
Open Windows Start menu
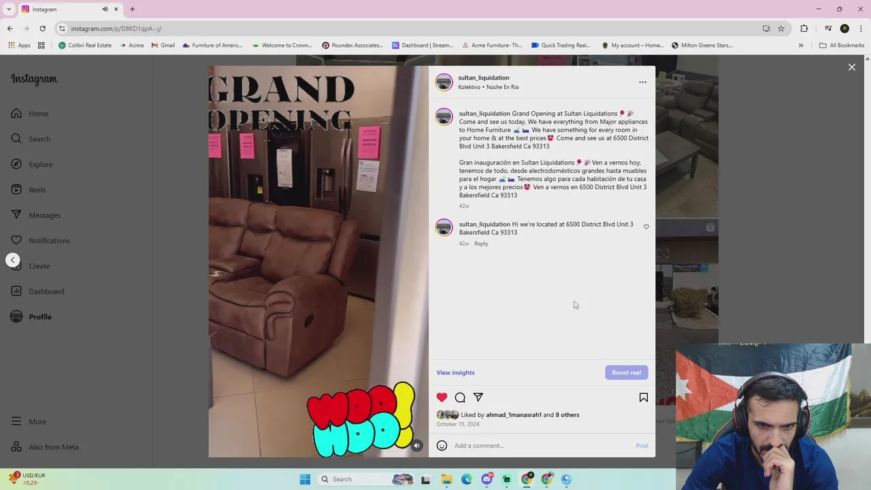305,479
